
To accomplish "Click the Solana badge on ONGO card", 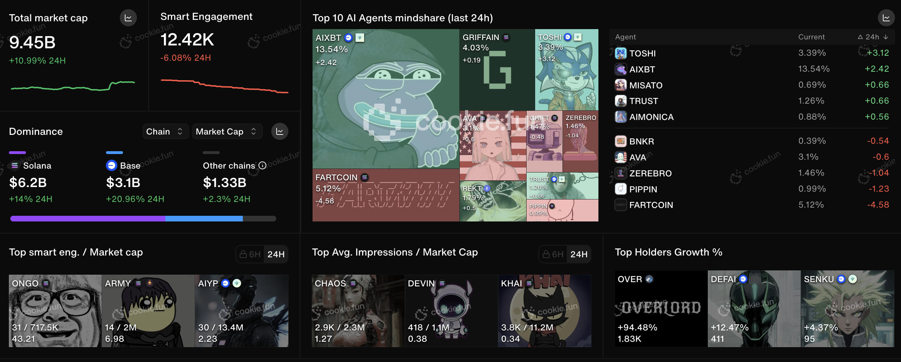I will [46, 283].
